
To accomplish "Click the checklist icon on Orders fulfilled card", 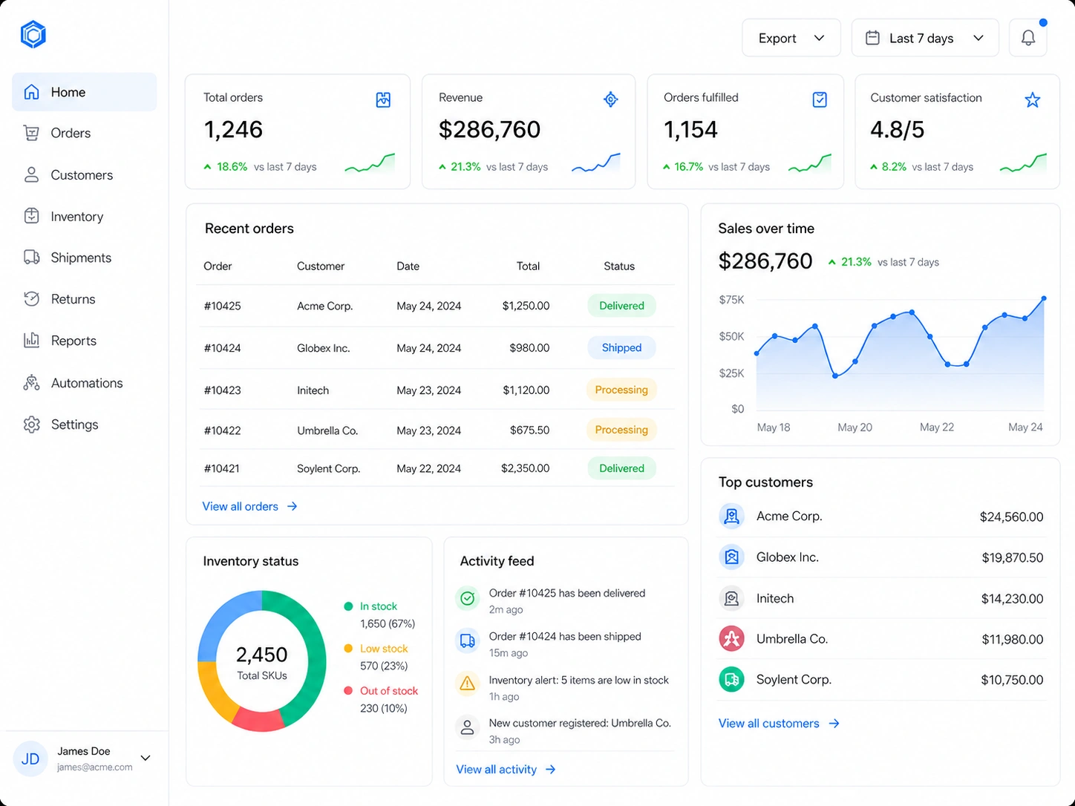I will point(820,99).
